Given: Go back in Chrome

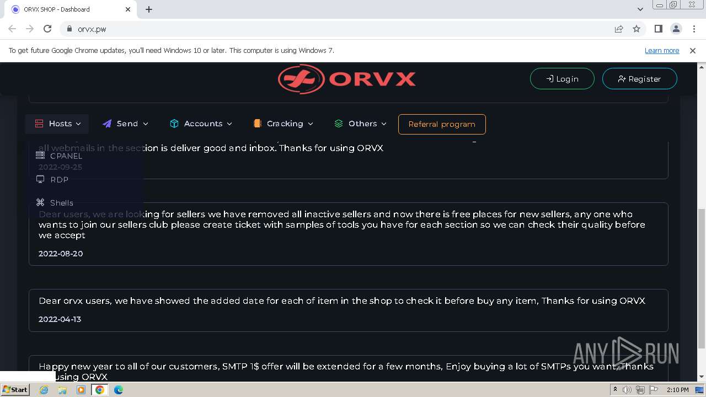Looking at the screenshot, I should (12, 29).
